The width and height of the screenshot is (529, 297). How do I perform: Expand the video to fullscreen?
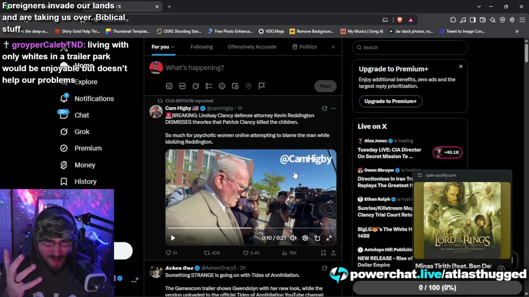point(329,238)
